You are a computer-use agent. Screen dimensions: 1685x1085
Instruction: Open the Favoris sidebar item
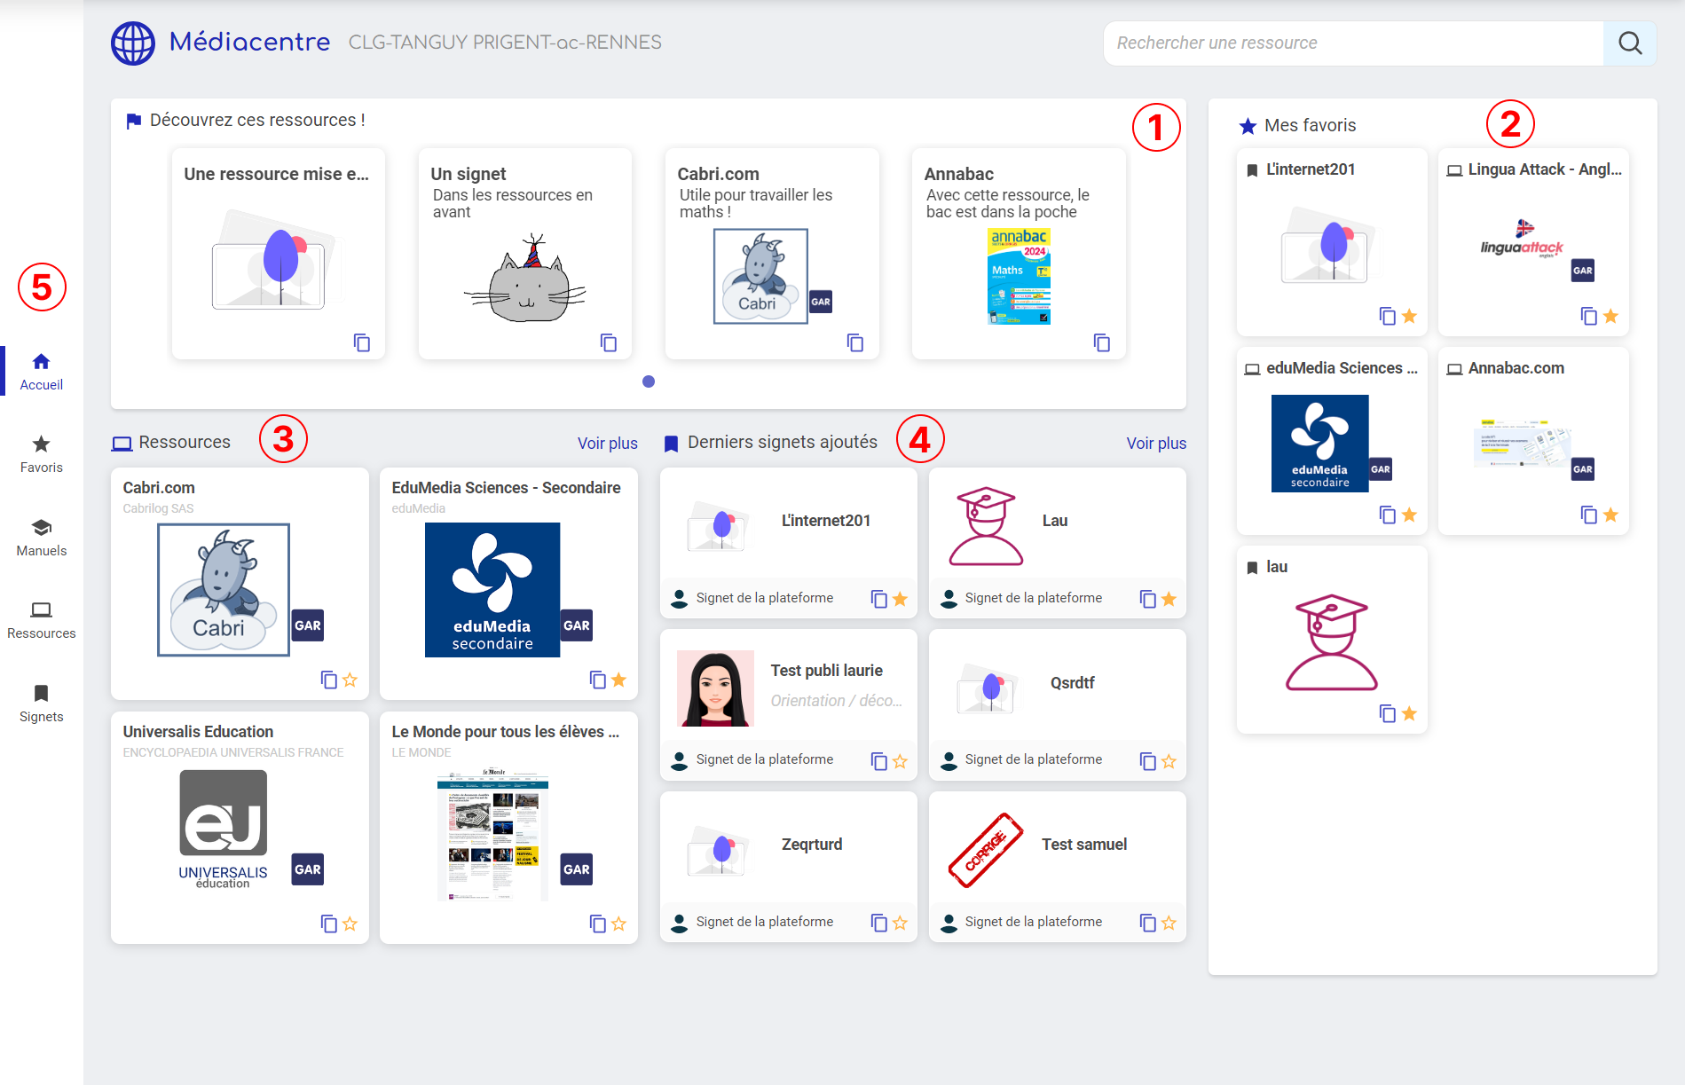(41, 454)
